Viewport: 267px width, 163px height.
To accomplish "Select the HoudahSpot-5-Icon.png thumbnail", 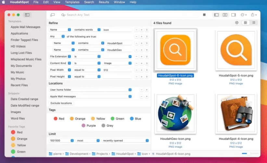I will [236, 50].
